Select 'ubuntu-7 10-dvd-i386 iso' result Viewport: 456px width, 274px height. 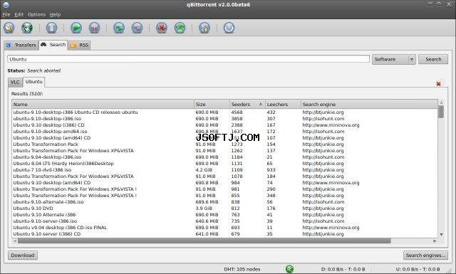(224, 169)
